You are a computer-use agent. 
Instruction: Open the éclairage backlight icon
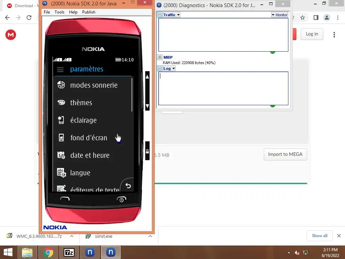(x=61, y=120)
